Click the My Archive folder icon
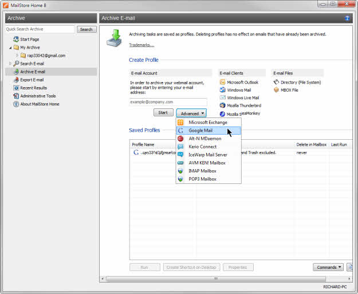 (x=16, y=48)
